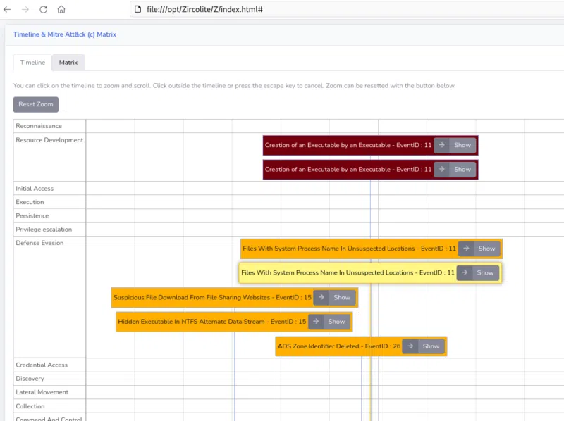Open the Timeline & Mitre Att&ck (c) Matrix link
Screen dimensions: 564x421
(x=63, y=34)
